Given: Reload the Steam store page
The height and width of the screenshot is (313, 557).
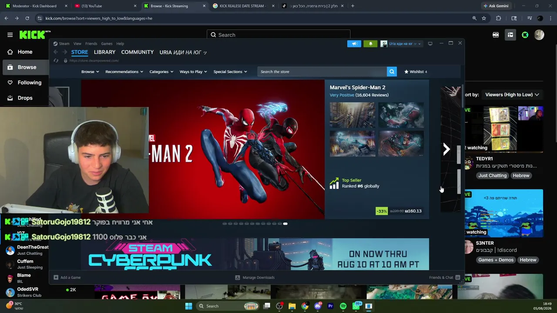Looking at the screenshot, I should 56,60.
